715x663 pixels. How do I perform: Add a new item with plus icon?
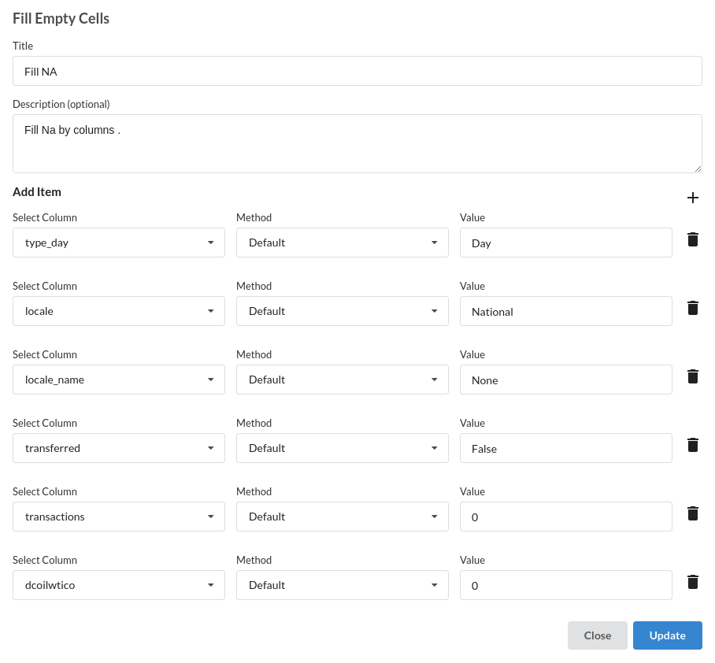[x=692, y=198]
